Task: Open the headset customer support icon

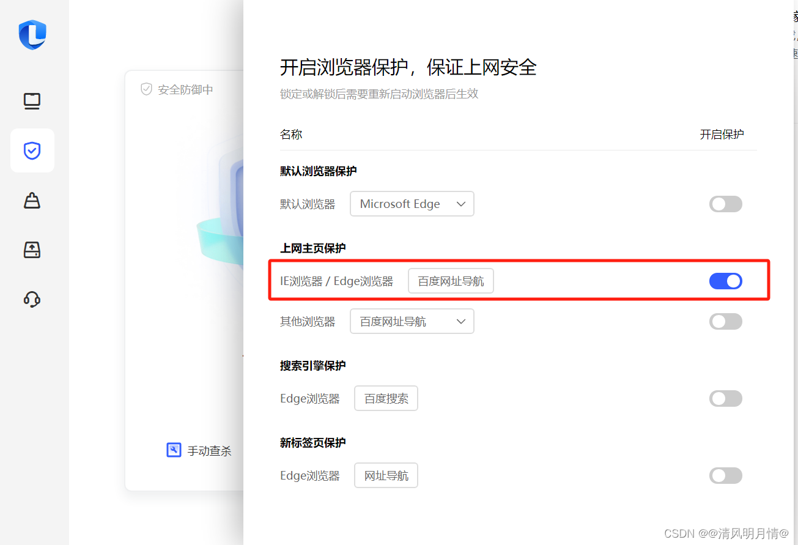Action: coord(32,299)
